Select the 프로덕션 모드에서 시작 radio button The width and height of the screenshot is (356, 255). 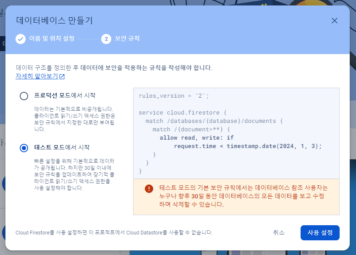pyautogui.click(x=24, y=96)
